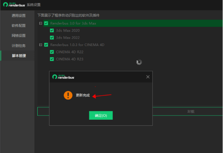This screenshot has height=153, width=223.
Task: Click the 系统设置 window title
Action: pos(34,5)
